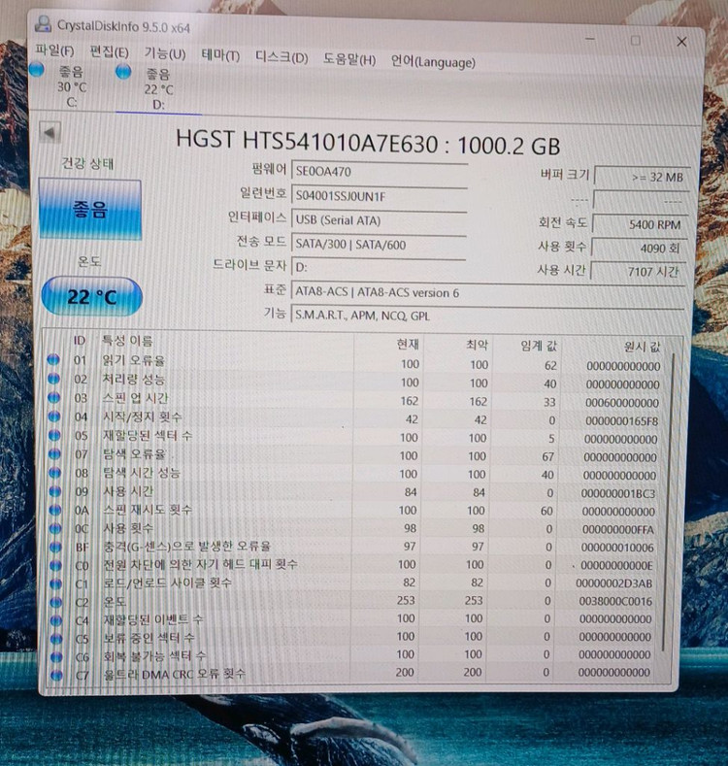Click the 최악 column header
Viewport: 728px width, 766px height.
(477, 345)
